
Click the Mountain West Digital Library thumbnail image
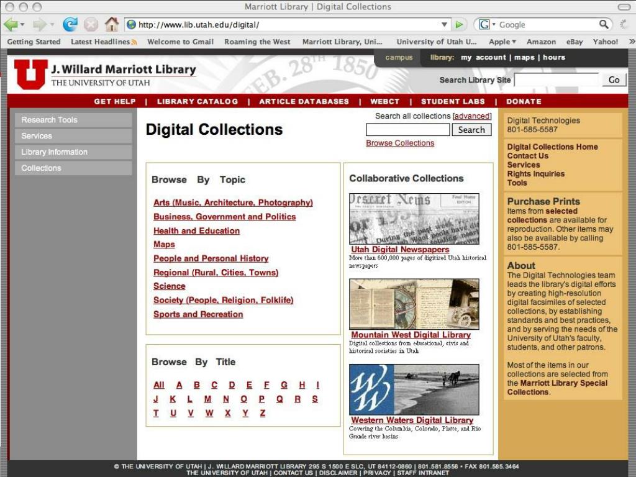click(414, 304)
